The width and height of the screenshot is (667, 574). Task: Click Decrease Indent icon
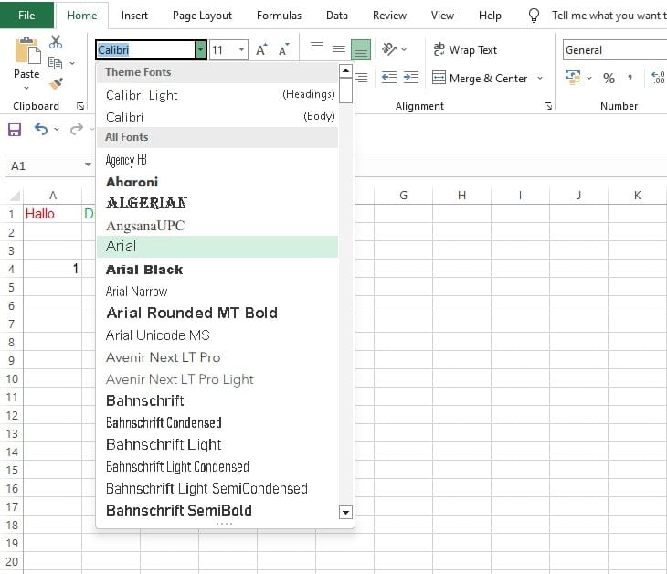(389, 78)
